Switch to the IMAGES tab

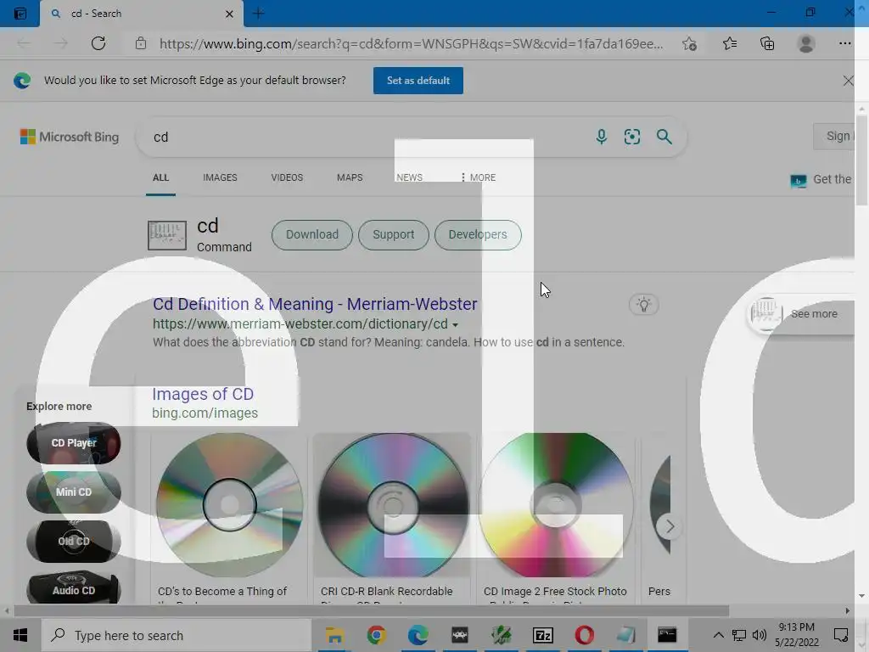point(220,177)
